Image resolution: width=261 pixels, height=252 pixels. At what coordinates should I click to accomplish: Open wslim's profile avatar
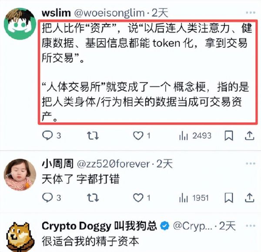pyautogui.click(x=20, y=23)
